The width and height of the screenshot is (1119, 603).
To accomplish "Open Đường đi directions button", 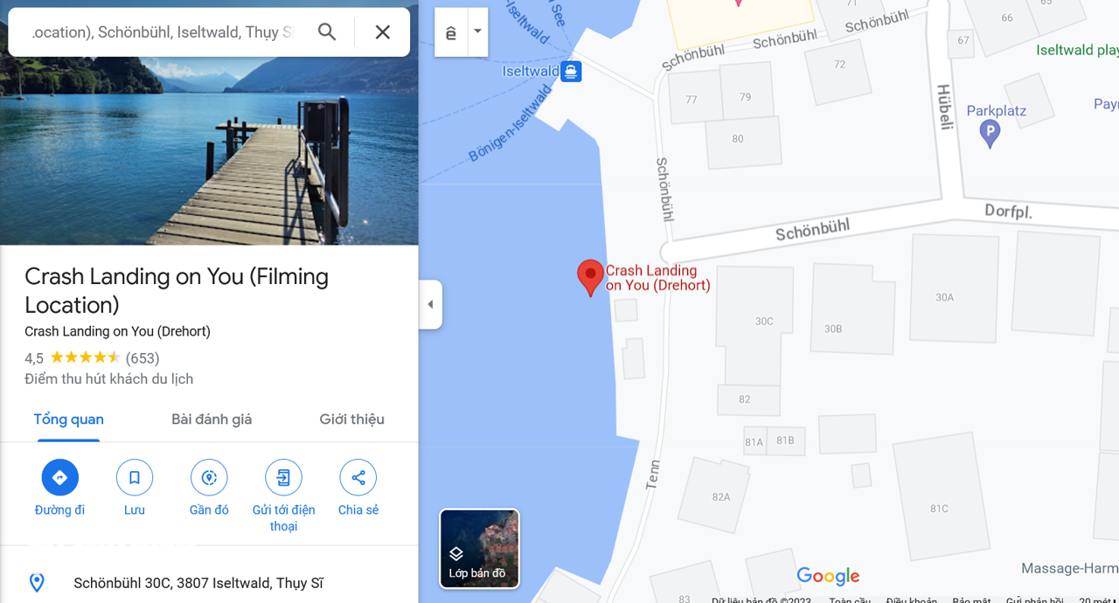I will click(x=60, y=478).
